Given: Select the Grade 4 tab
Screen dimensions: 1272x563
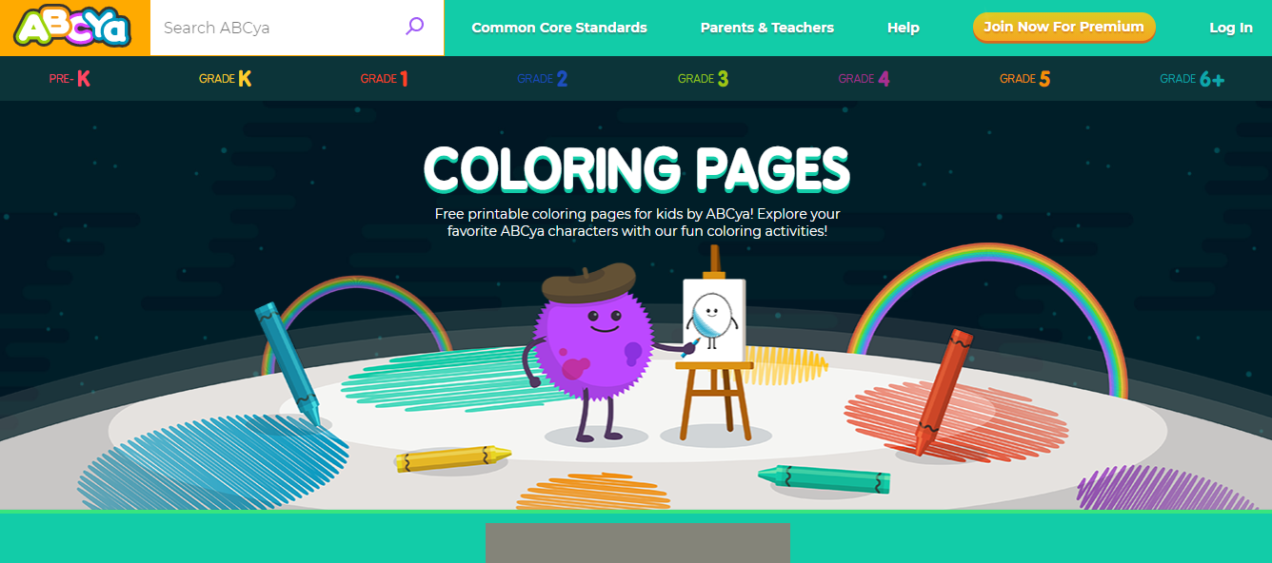Looking at the screenshot, I should click(864, 79).
